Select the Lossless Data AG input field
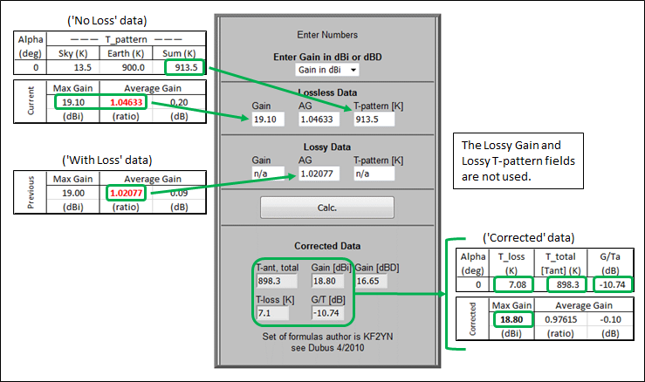 (x=320, y=117)
